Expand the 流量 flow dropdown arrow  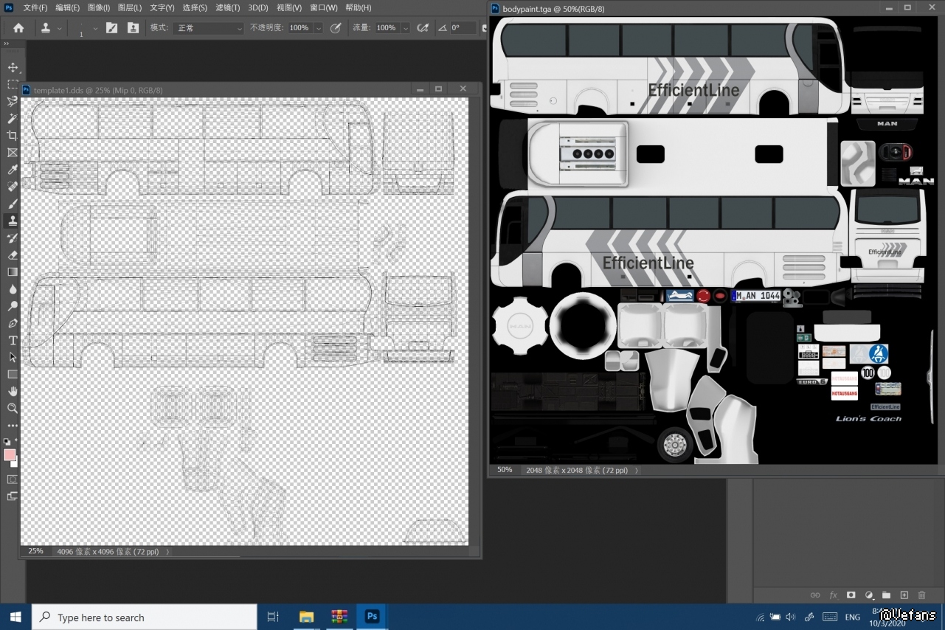click(405, 28)
